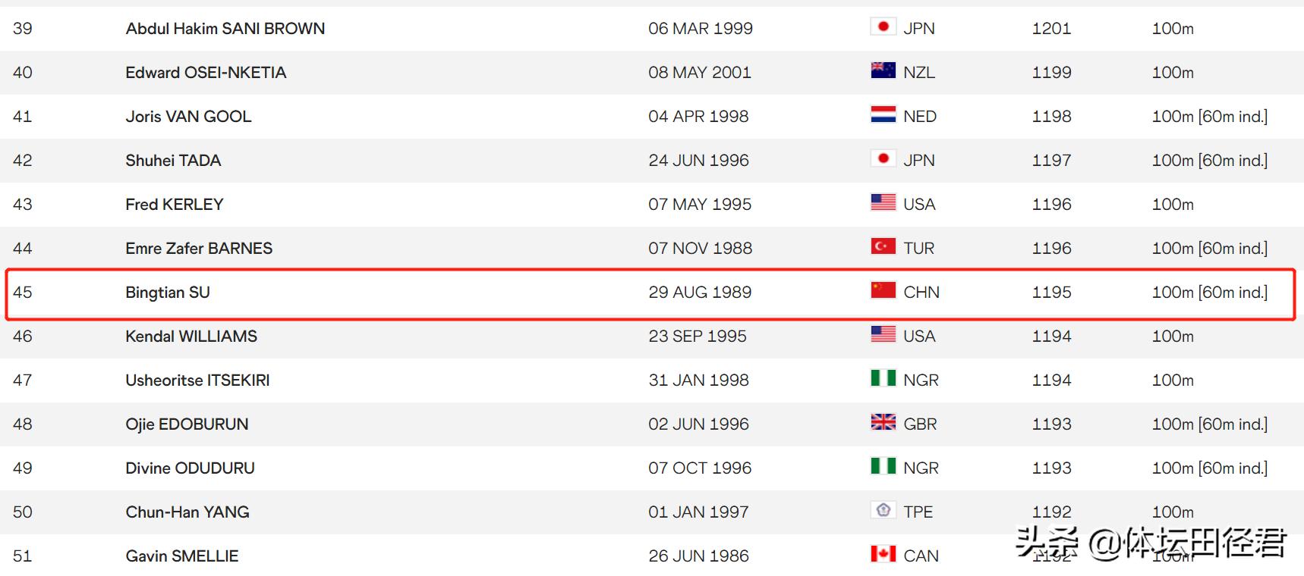Click the Canada flag icon
Viewport: 1304px width, 576px height.
[x=883, y=555]
